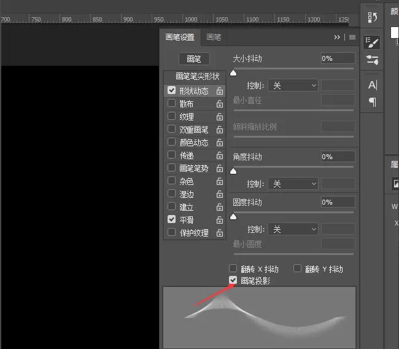Click lock icon for 颜色动态
Viewport: 399px width, 349px height.
pos(220,143)
